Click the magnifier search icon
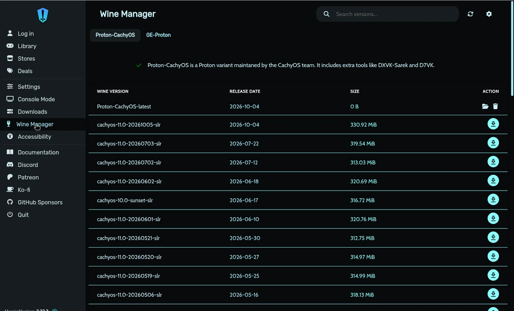Screen dimensions: 514x311 (x=326, y=14)
